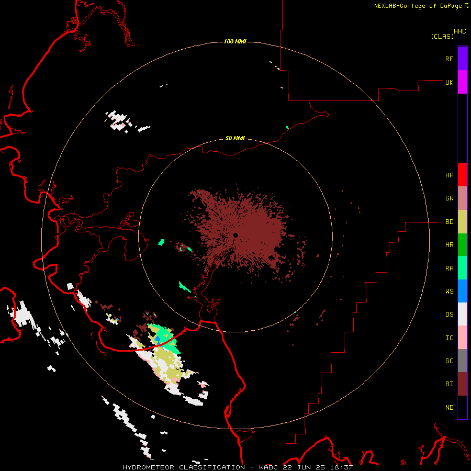
Task: Click the ND legend label
Action: tap(449, 408)
